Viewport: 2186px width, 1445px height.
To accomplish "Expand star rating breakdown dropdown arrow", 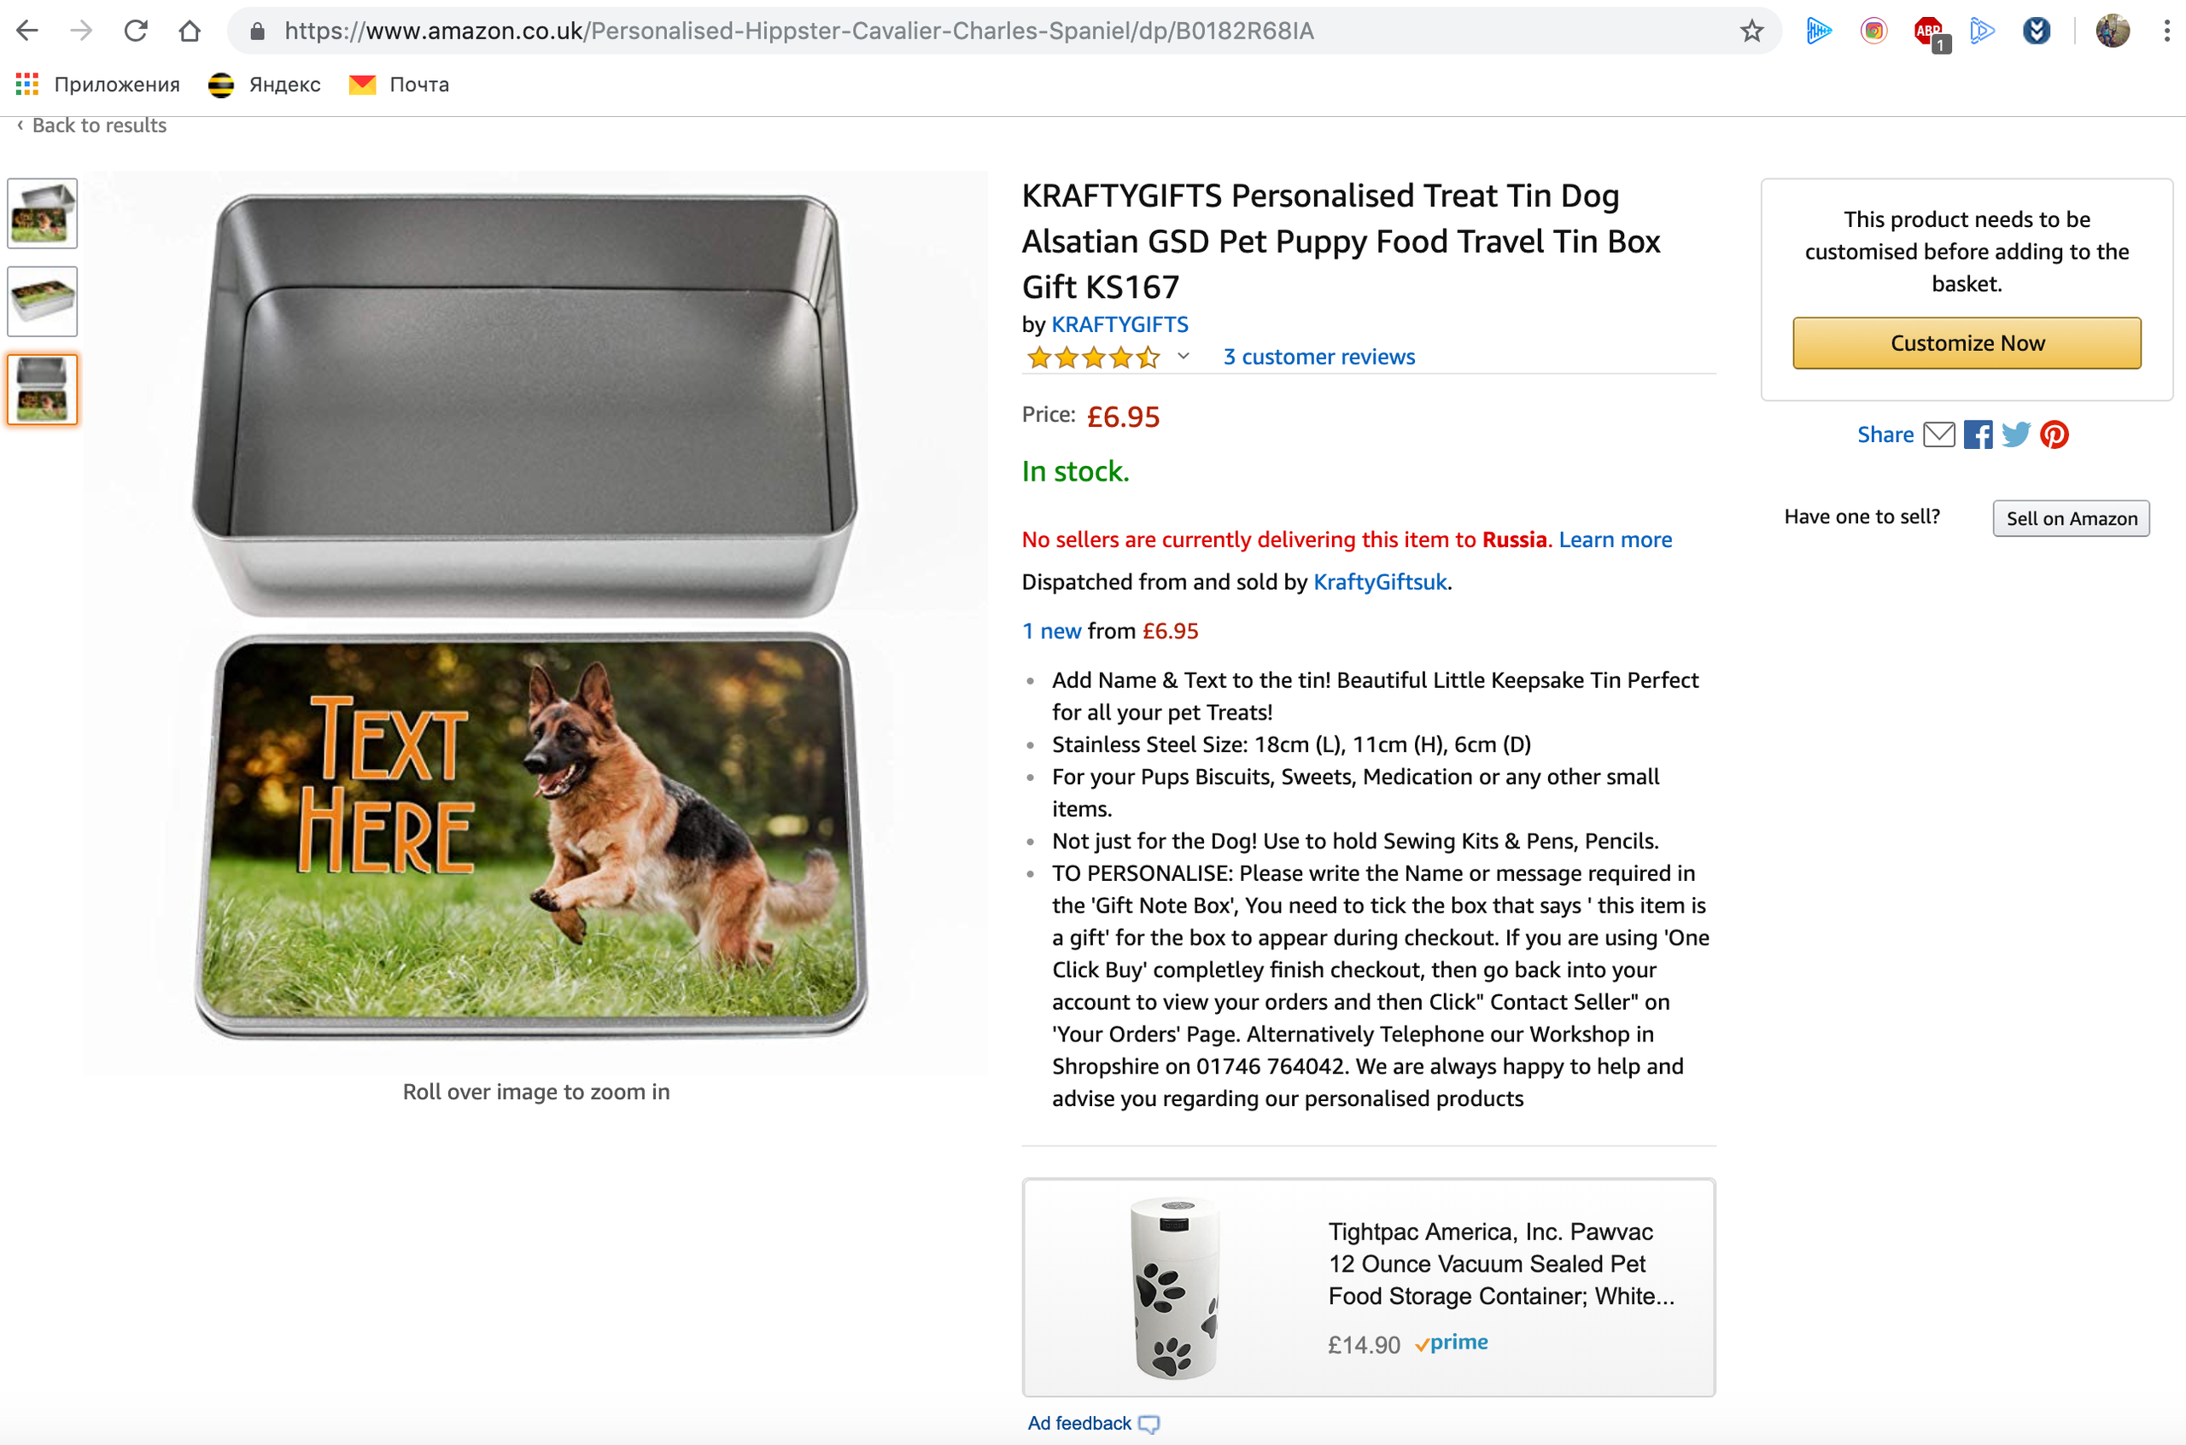I will (1184, 357).
